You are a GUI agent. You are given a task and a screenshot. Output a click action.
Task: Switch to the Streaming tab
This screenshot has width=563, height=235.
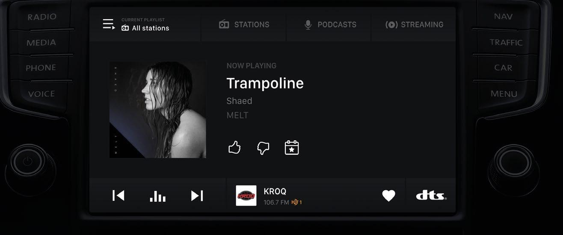tap(414, 24)
